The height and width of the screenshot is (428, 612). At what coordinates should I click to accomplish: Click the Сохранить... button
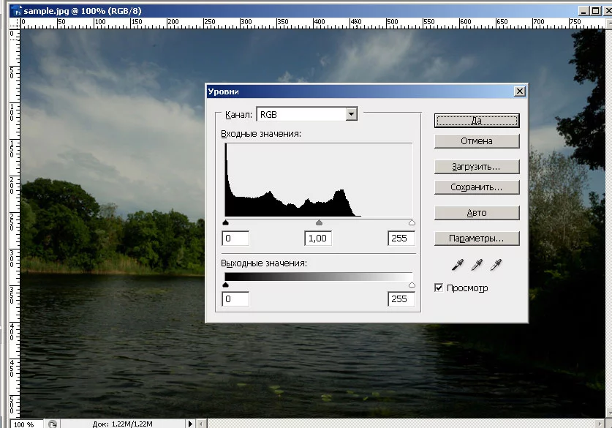click(x=477, y=187)
